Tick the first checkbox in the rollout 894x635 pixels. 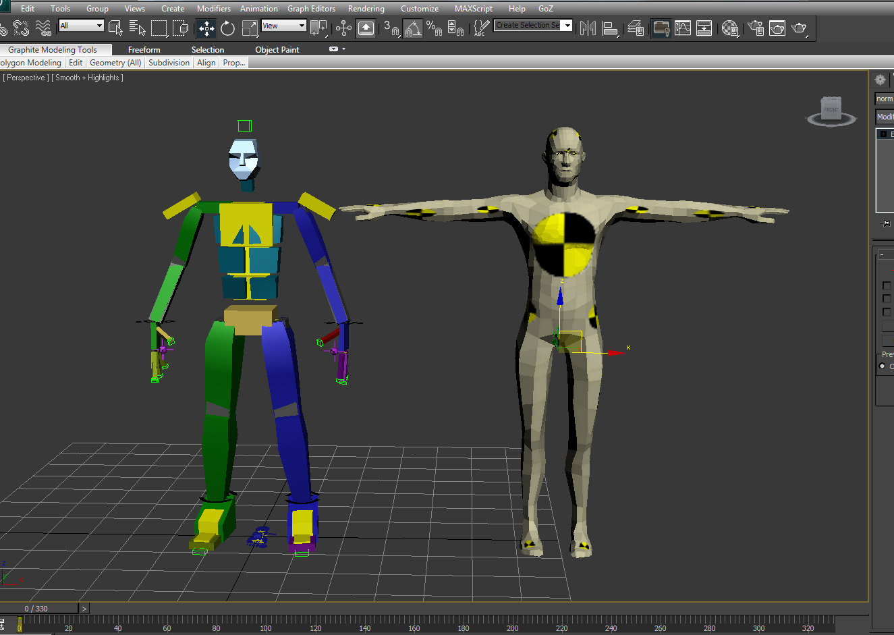[887, 285]
